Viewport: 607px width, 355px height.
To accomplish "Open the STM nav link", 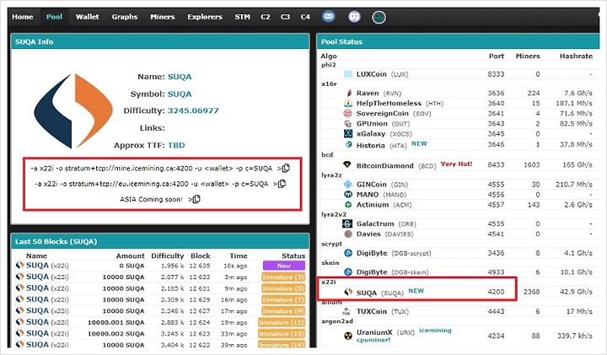I will (242, 17).
